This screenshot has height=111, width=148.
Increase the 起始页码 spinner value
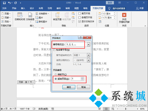click(x=82, y=78)
